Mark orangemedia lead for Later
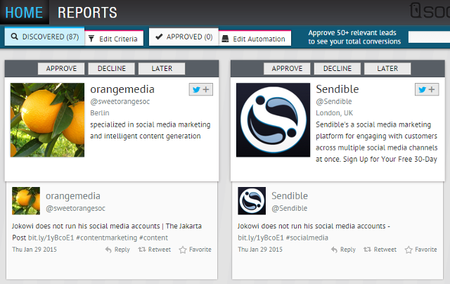Viewport: 450px width, 284px height. [161, 69]
